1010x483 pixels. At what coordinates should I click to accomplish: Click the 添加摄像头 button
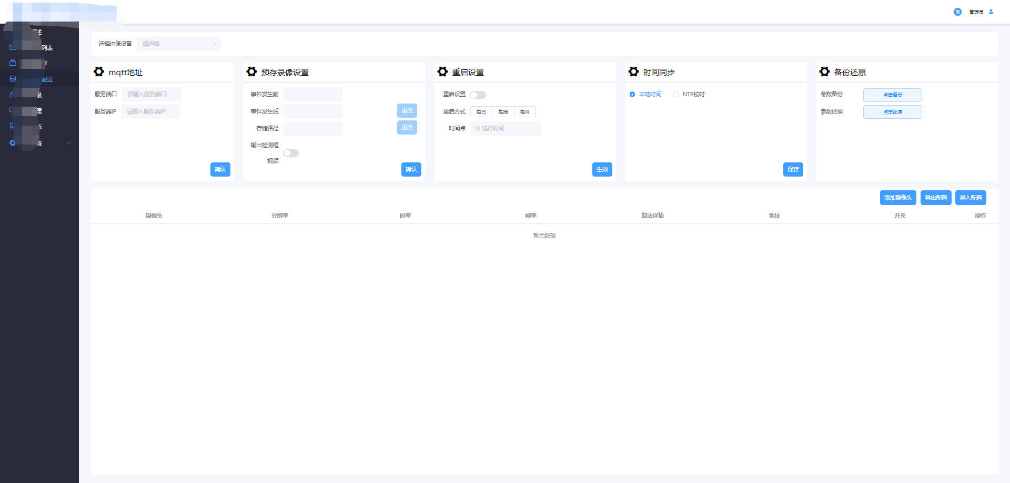[x=898, y=198]
